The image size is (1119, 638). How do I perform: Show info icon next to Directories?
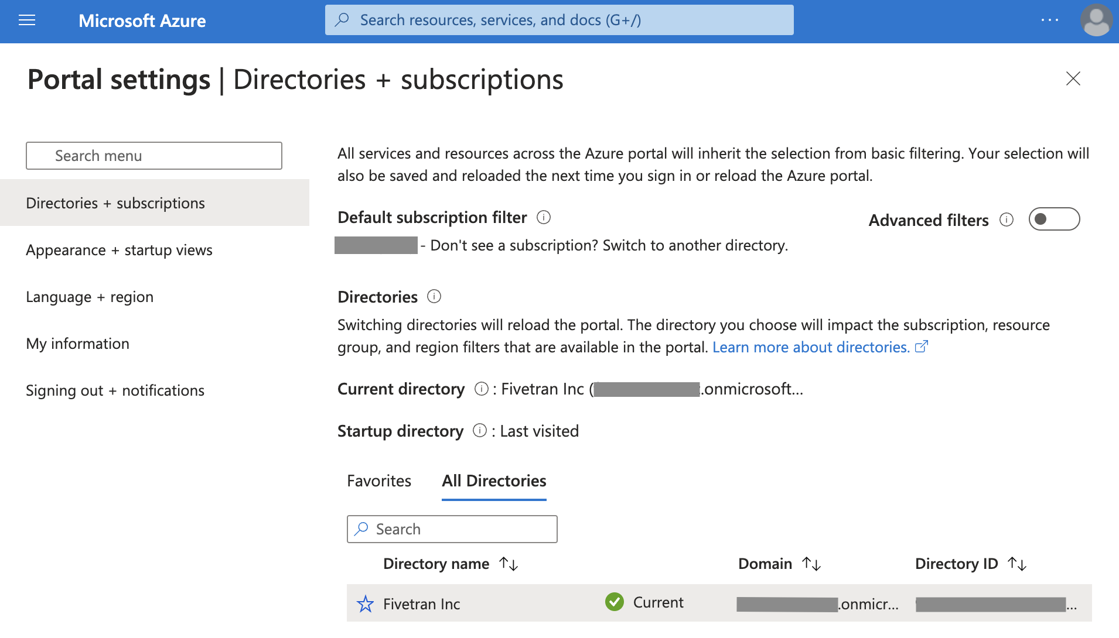tap(434, 296)
